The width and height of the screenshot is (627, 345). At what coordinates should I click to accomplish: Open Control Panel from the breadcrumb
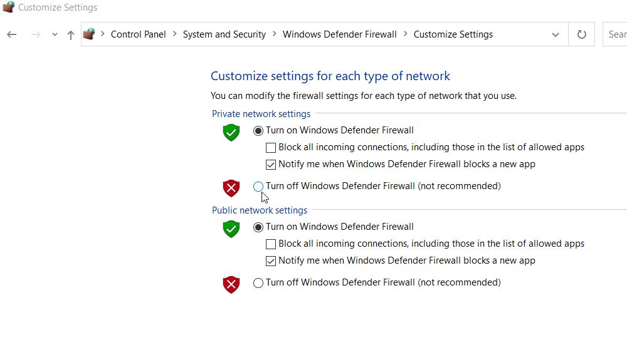click(139, 34)
